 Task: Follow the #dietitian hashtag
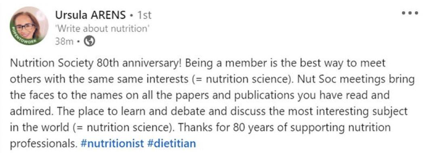pos(171,143)
